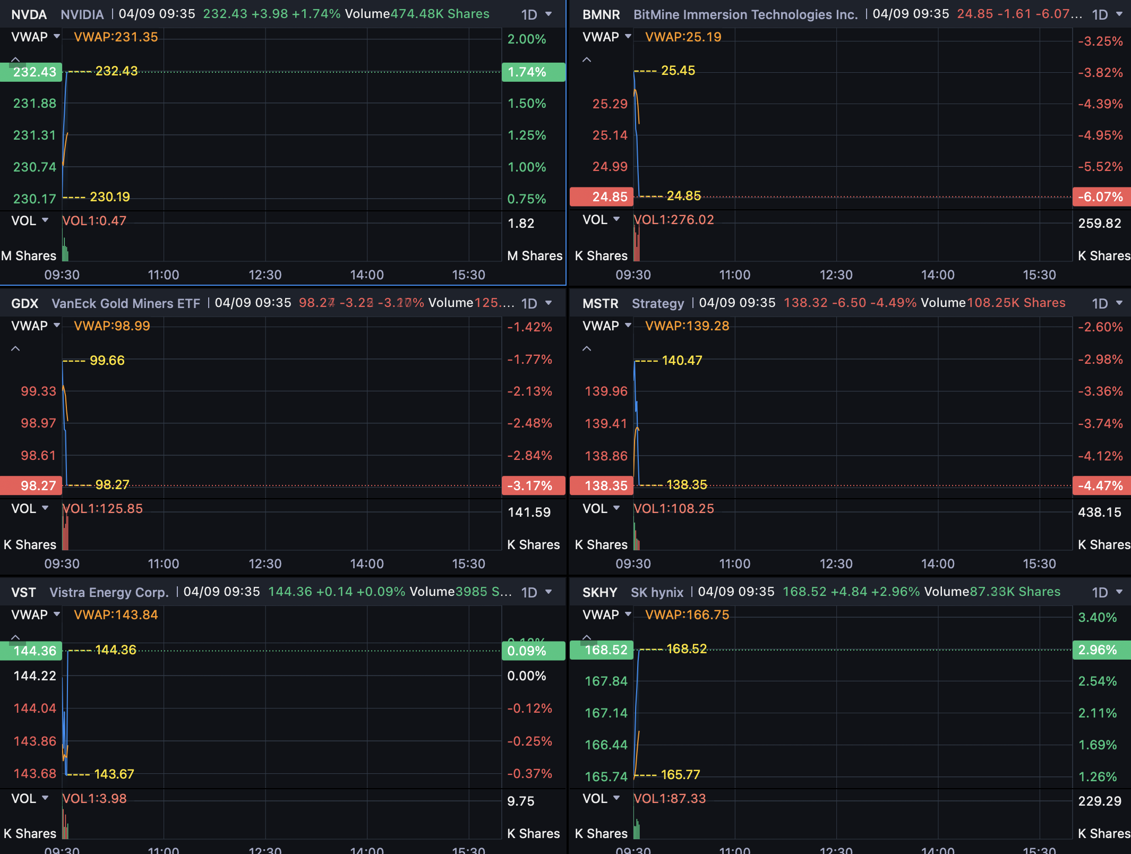
Task: Click the green 0.09% axis tag on VST
Action: coord(533,651)
